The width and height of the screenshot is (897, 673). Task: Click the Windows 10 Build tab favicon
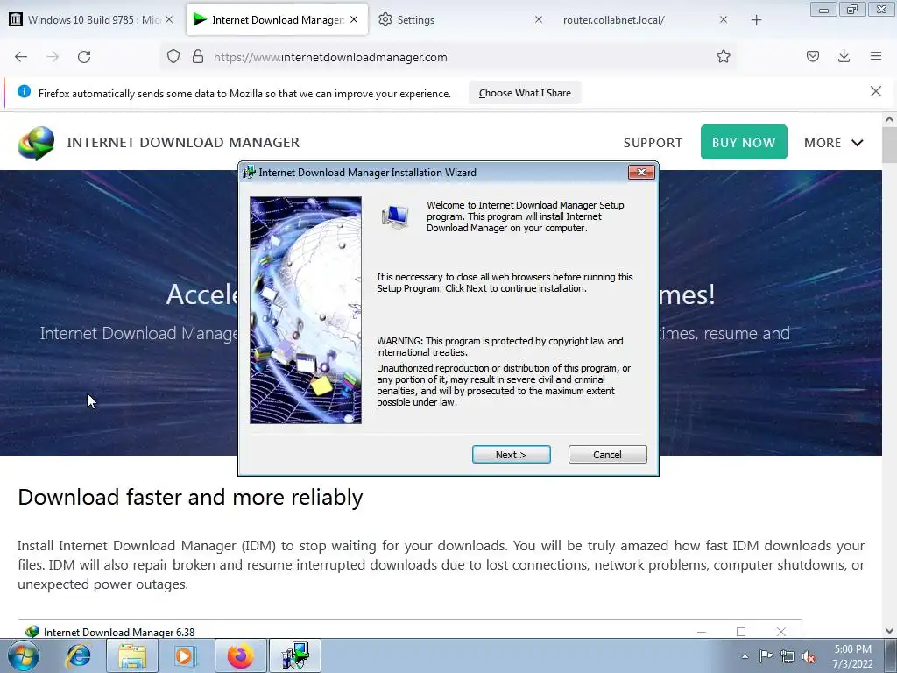point(16,20)
